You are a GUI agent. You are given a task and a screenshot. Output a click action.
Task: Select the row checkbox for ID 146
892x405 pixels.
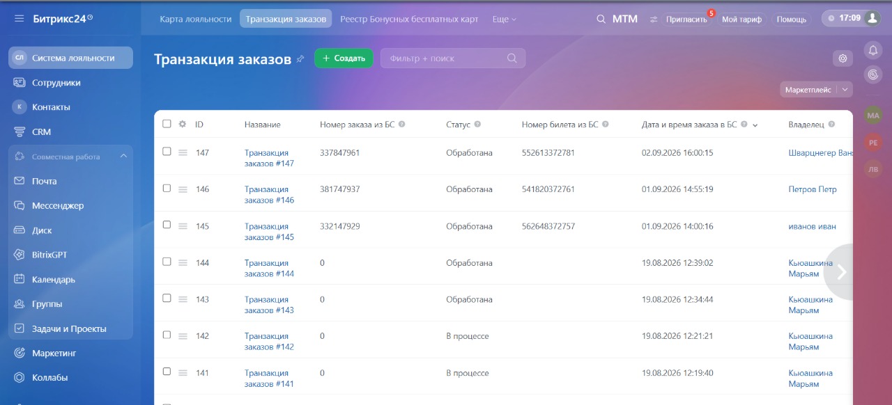coord(167,189)
